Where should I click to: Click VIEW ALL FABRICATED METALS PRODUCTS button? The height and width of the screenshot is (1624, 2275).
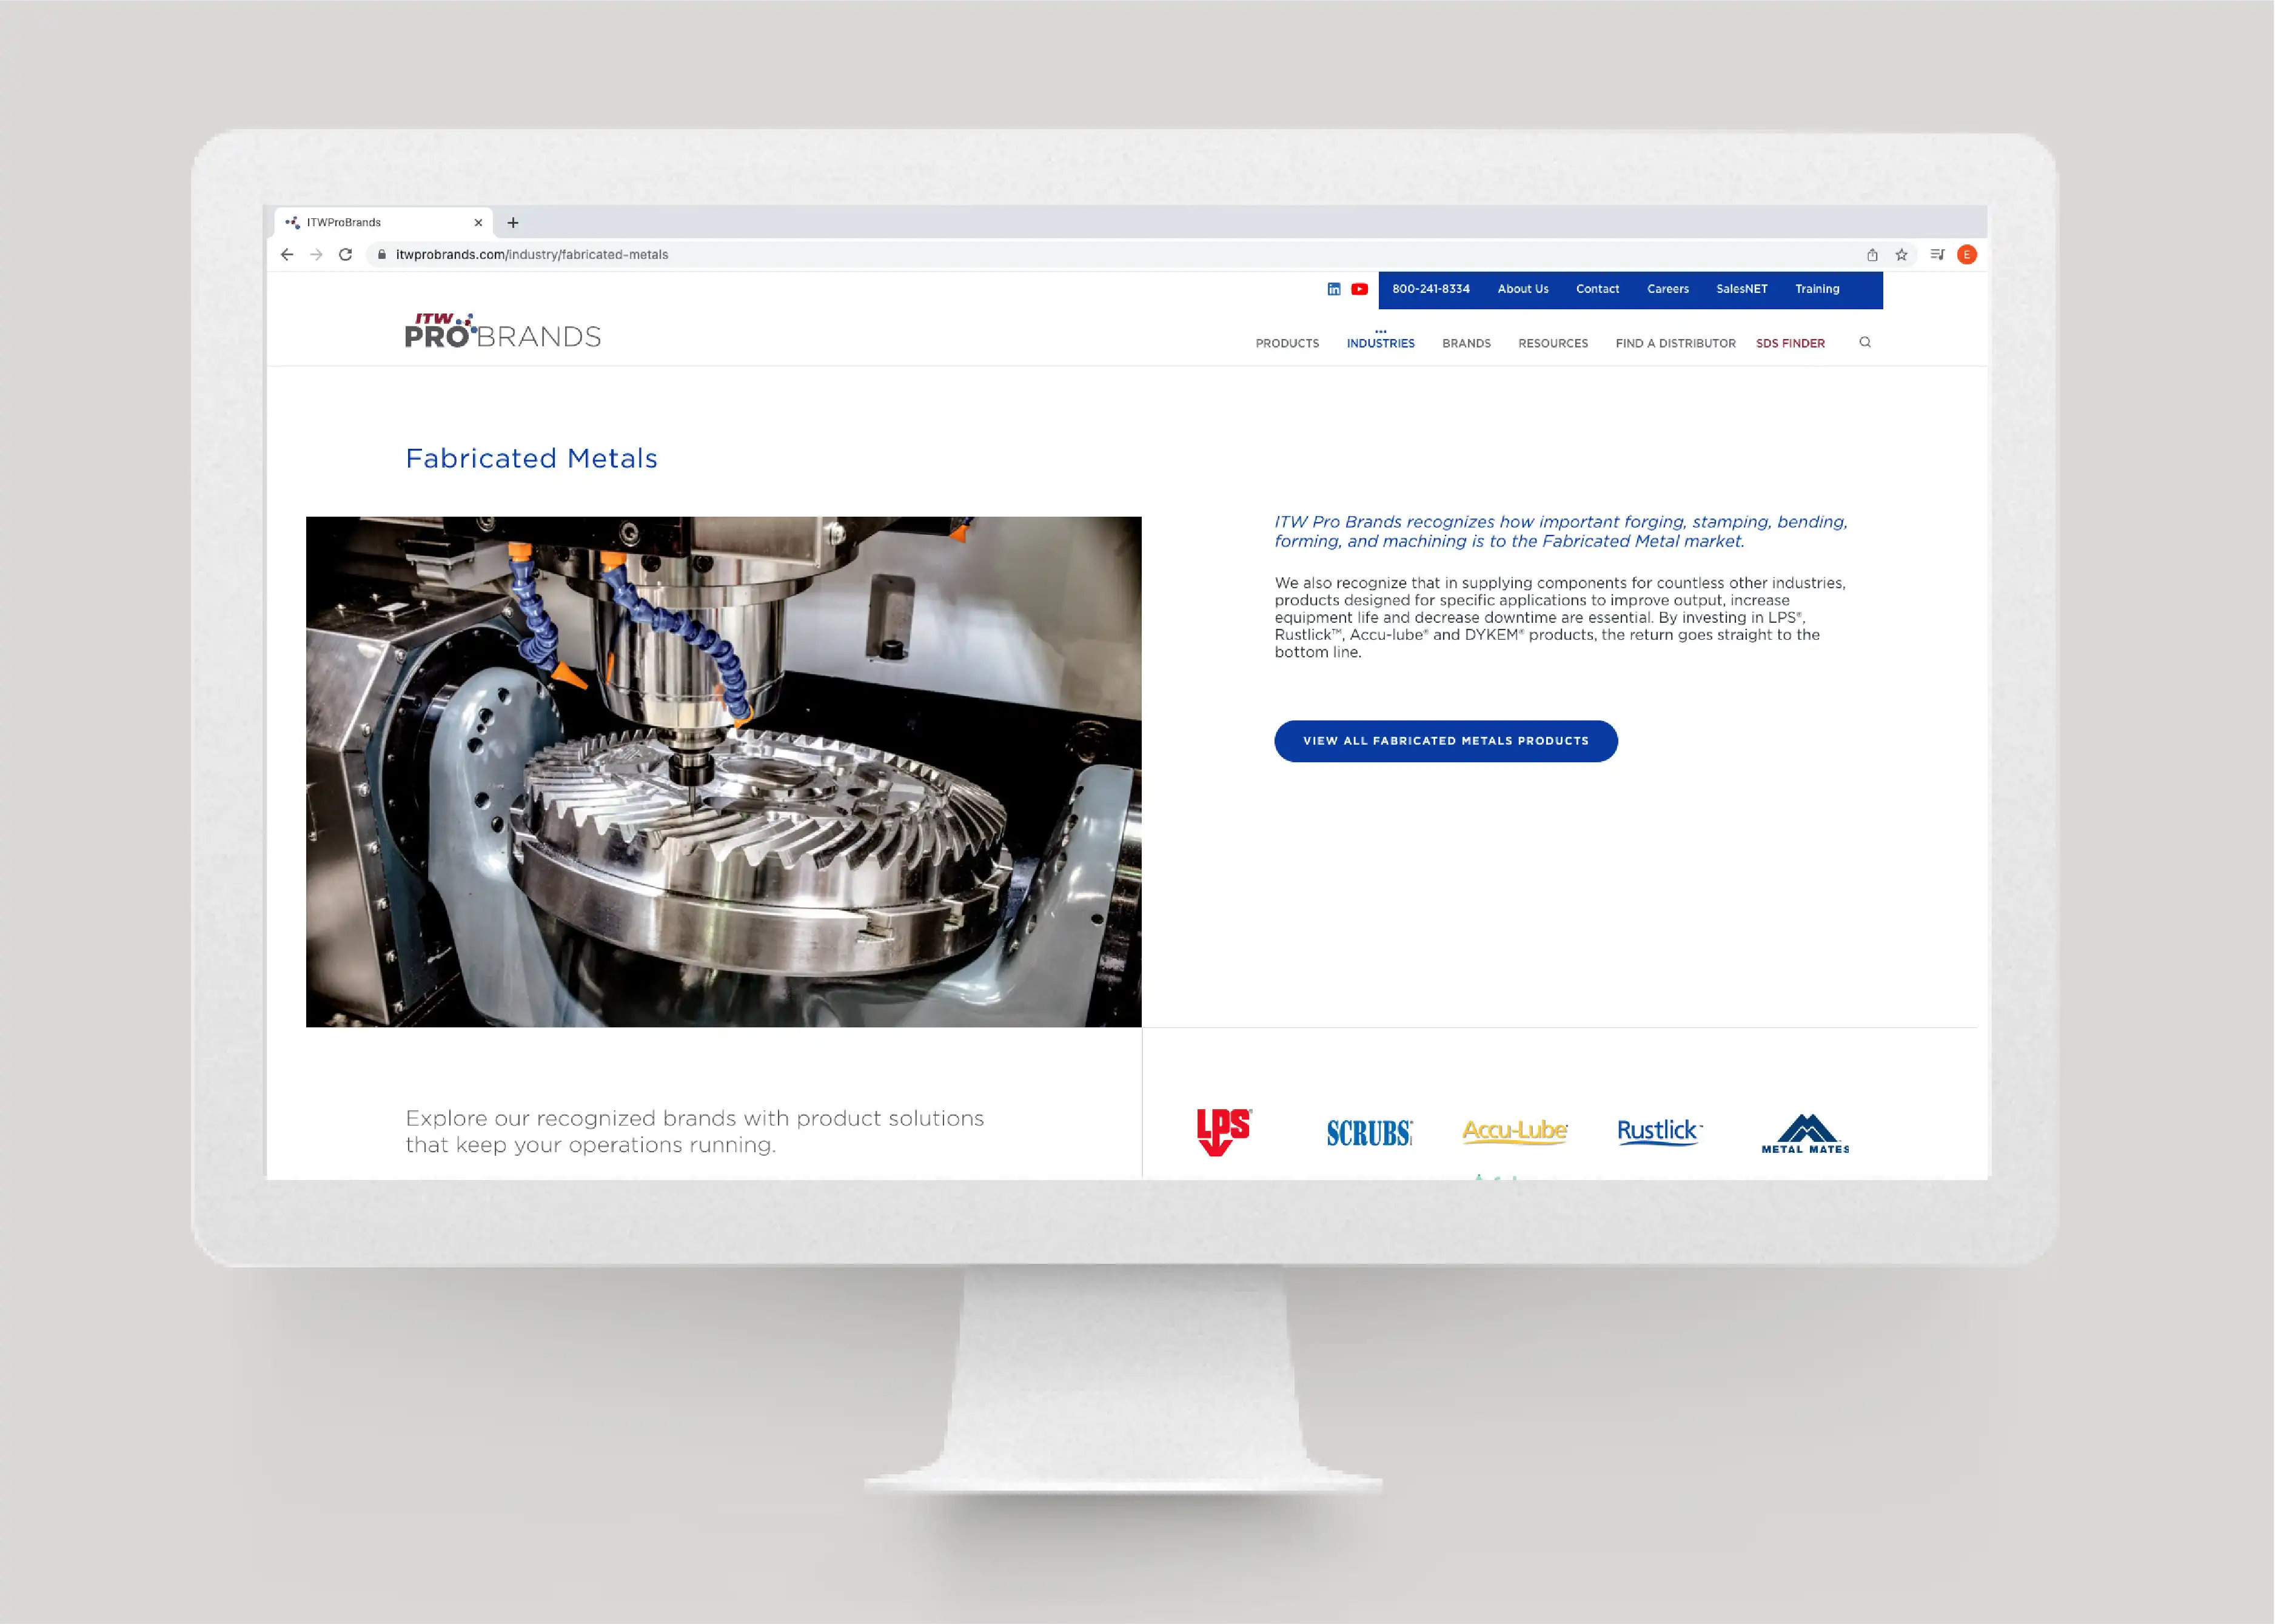point(1444,740)
